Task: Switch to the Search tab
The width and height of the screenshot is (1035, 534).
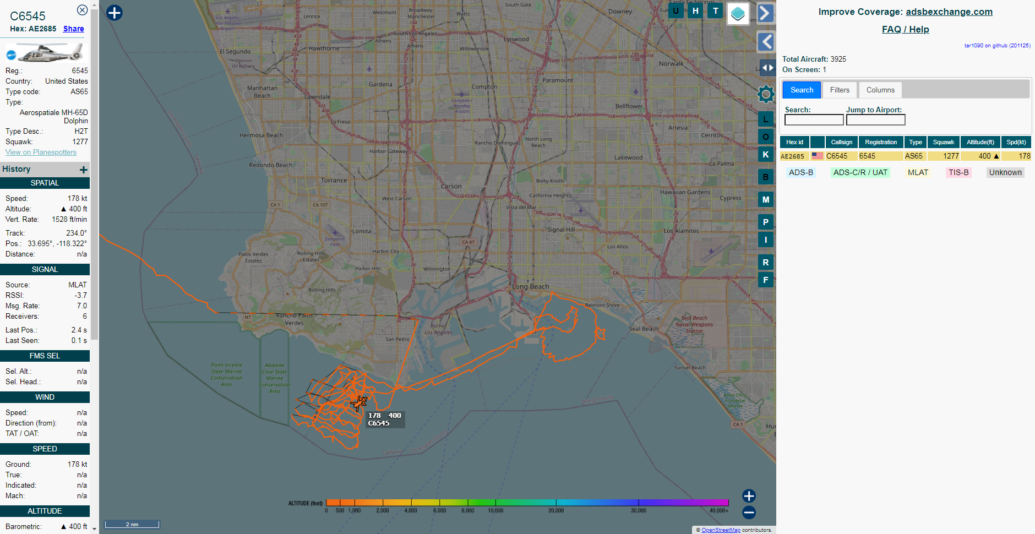Action: (x=802, y=90)
